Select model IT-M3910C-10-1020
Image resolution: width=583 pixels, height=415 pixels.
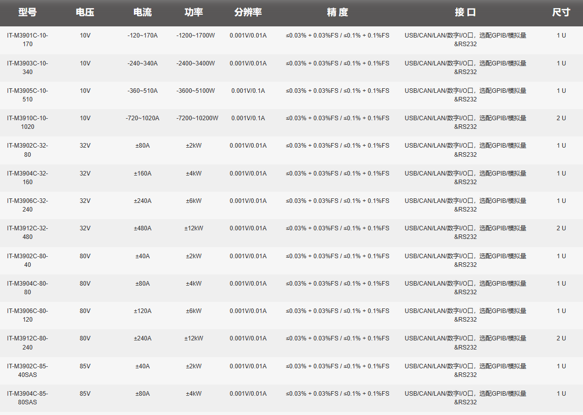coord(27,122)
